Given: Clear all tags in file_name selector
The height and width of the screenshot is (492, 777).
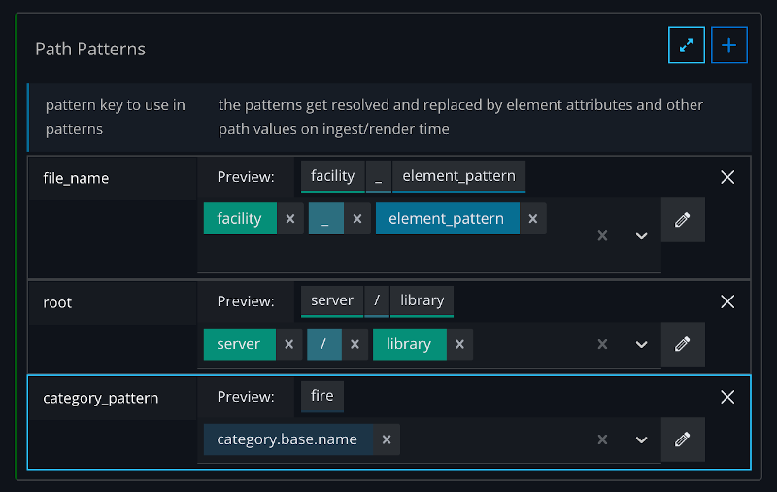Looking at the screenshot, I should click(602, 236).
